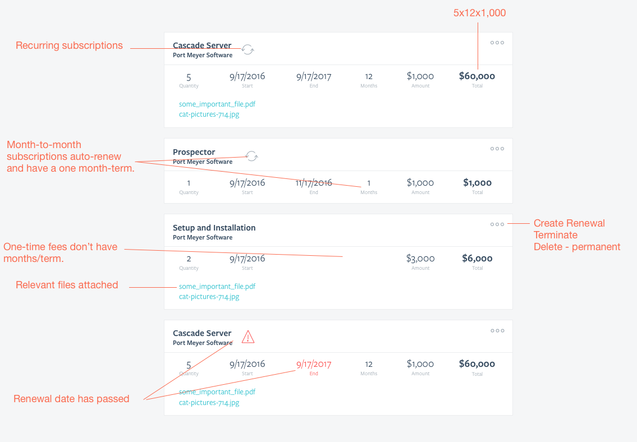Open the three-dot menu on the first Cascade Server card

(496, 42)
